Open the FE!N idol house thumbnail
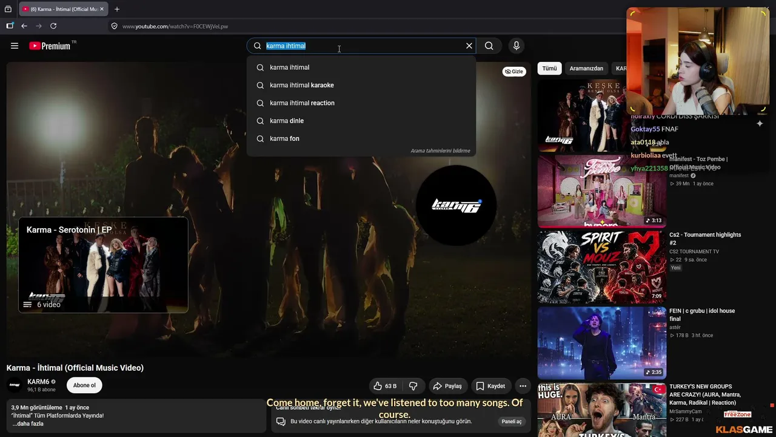This screenshot has width=776, height=437. (601, 343)
